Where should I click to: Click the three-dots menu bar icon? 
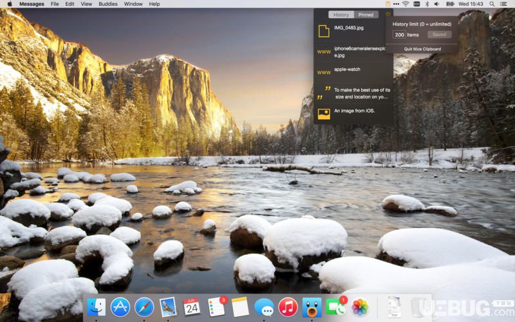click(x=396, y=4)
